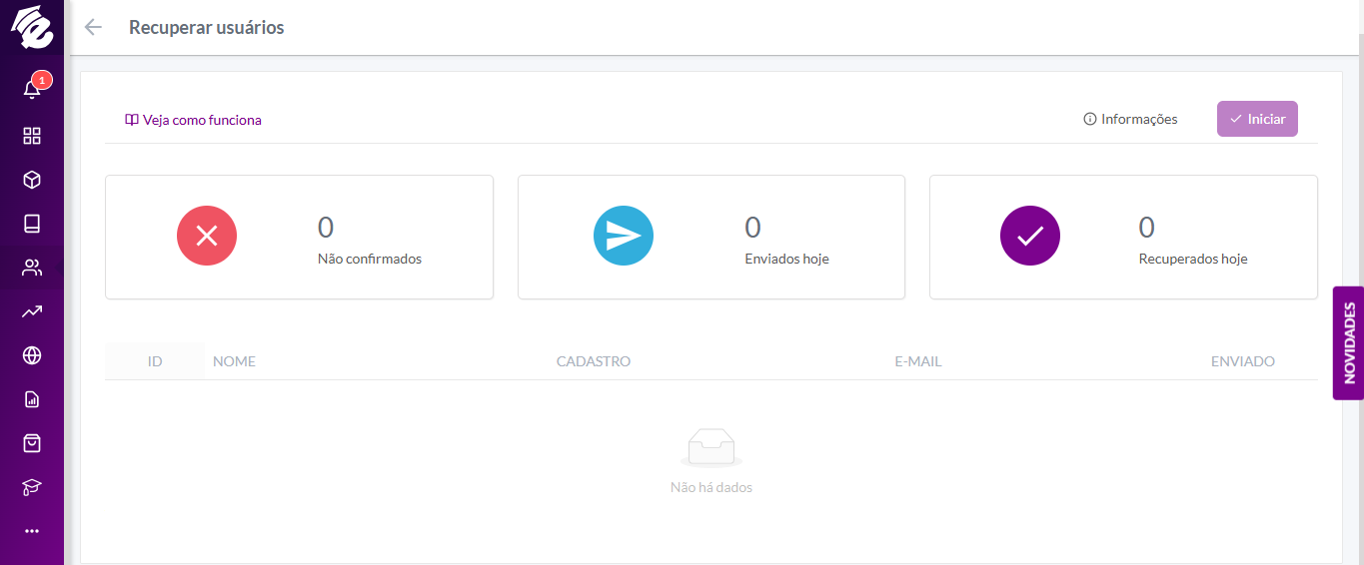Open the book icon in sidebar
The image size is (1364, 565).
32,224
